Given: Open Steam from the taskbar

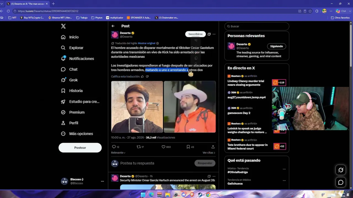Looking at the screenshot, I should 200,195.
